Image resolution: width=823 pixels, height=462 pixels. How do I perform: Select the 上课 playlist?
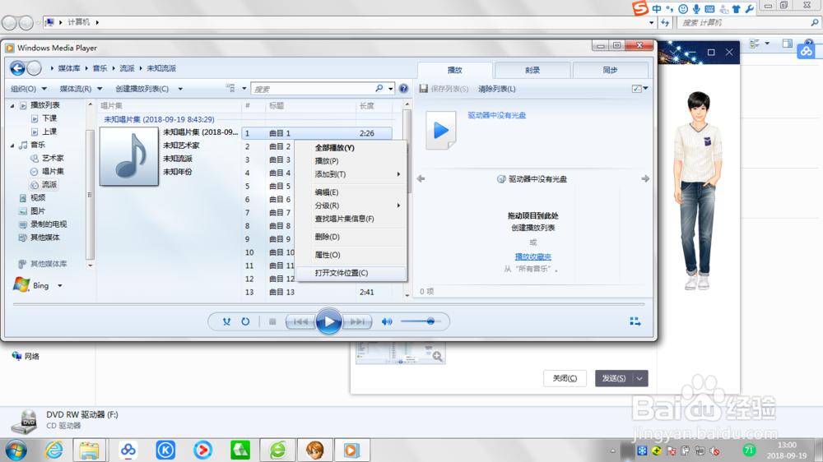click(44, 132)
